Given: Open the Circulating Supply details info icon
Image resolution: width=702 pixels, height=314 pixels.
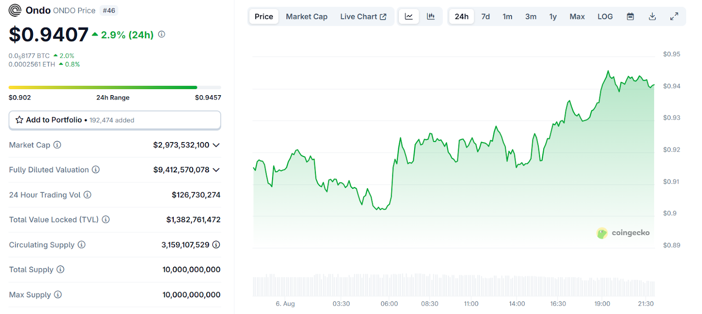Looking at the screenshot, I should coord(216,245).
